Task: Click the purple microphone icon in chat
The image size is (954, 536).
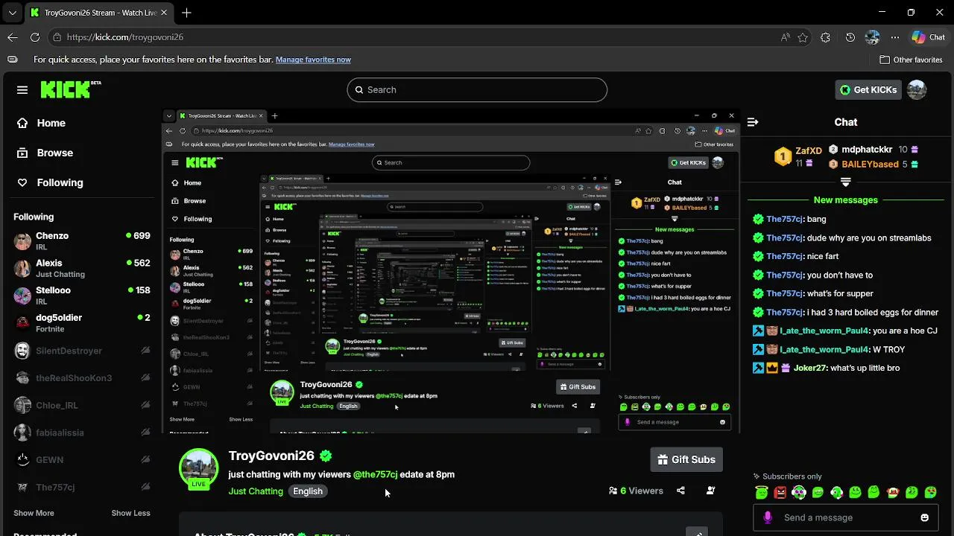Action: pos(768,517)
